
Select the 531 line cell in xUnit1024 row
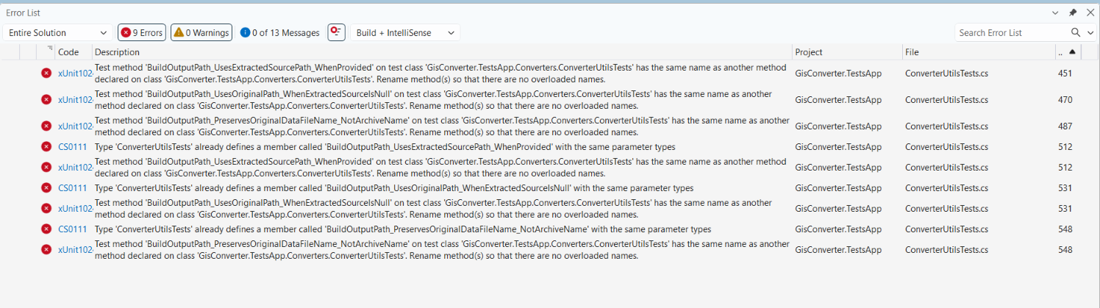tap(1065, 209)
